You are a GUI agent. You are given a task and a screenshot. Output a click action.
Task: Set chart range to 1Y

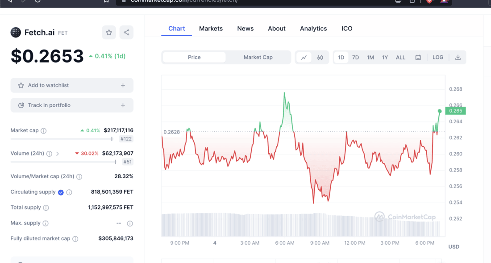tap(385, 57)
